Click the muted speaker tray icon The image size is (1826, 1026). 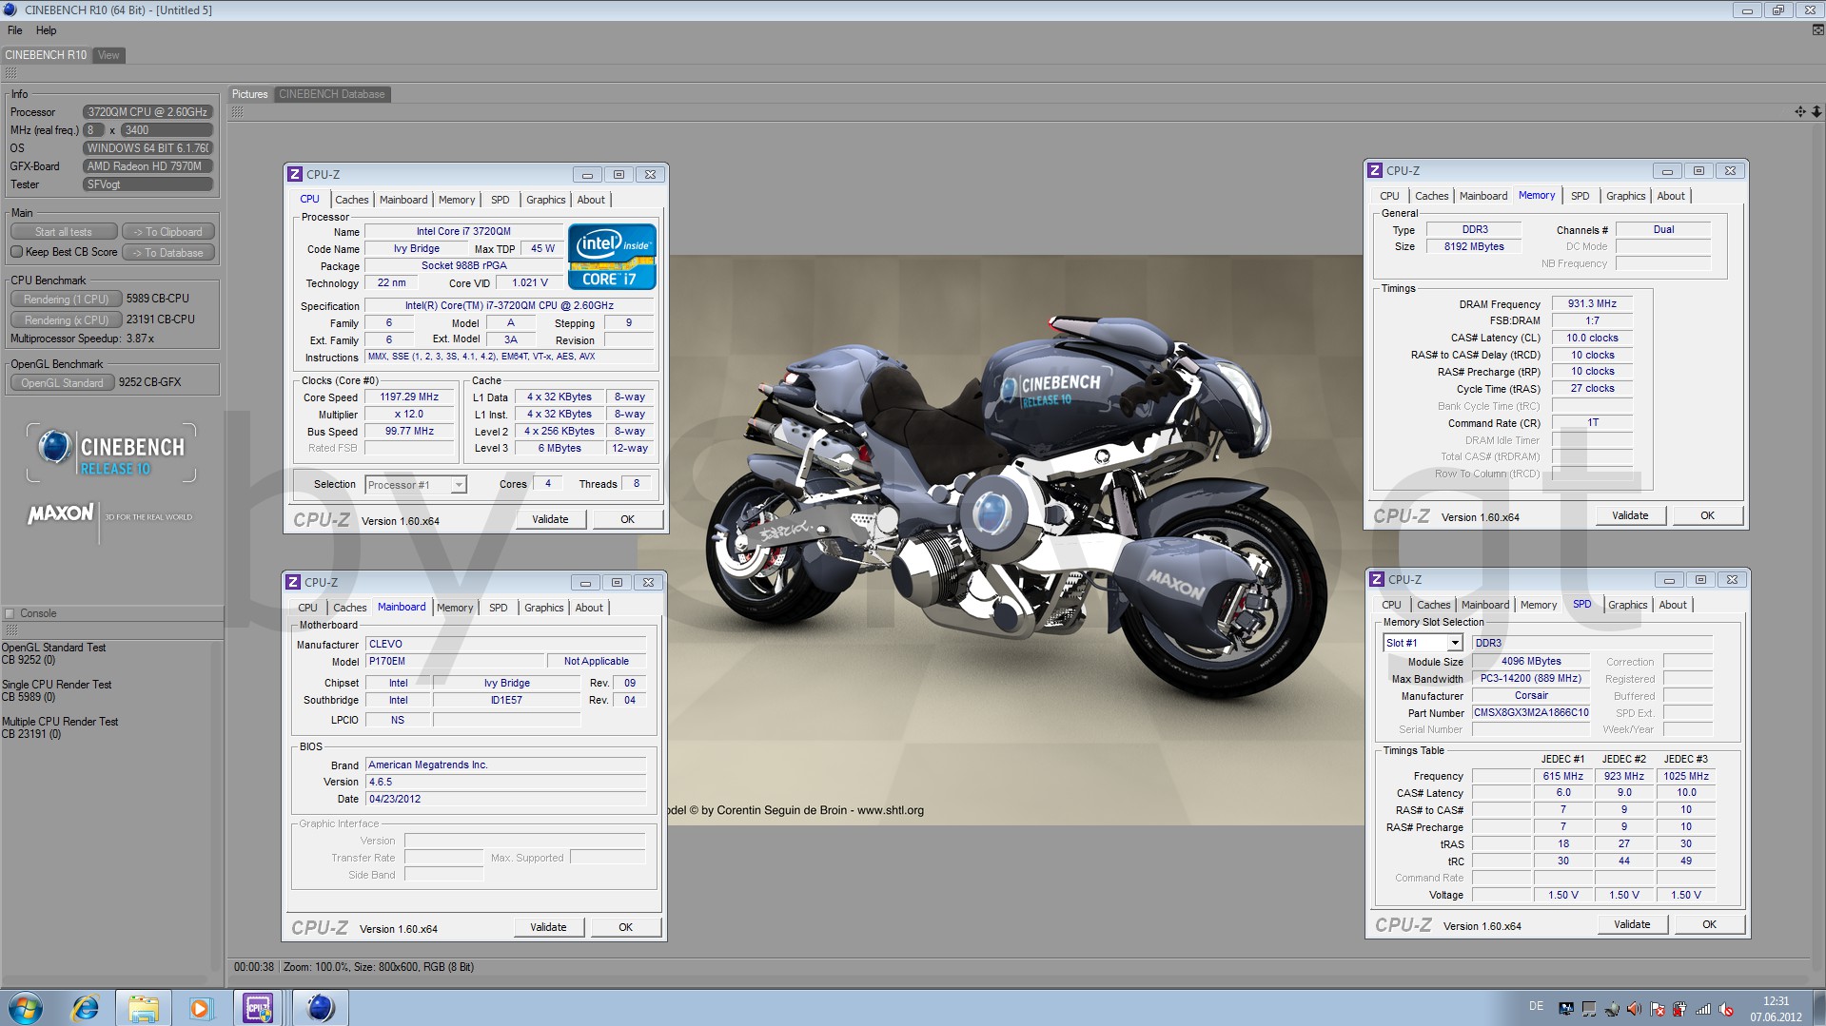point(1726,1009)
